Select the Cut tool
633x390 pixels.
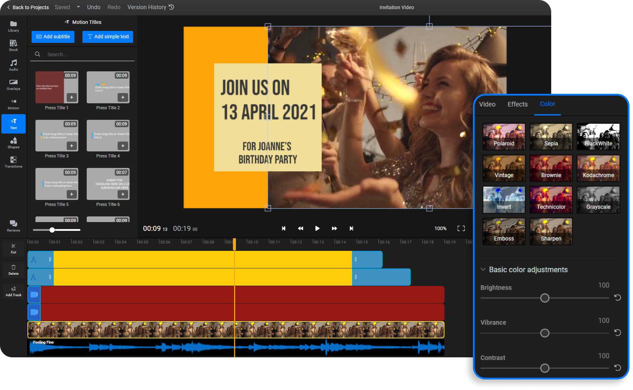pyautogui.click(x=13, y=248)
